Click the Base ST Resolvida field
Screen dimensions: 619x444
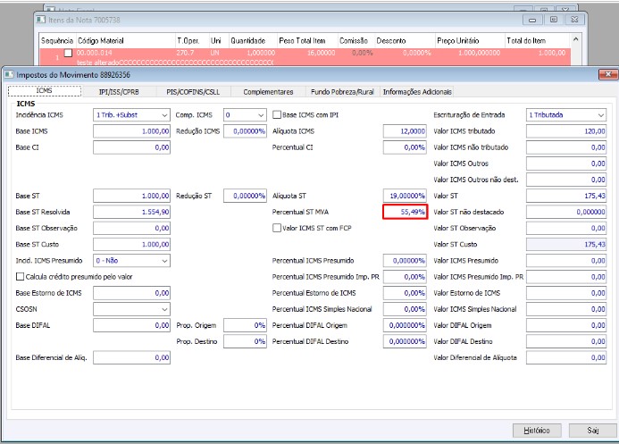pyautogui.click(x=131, y=213)
